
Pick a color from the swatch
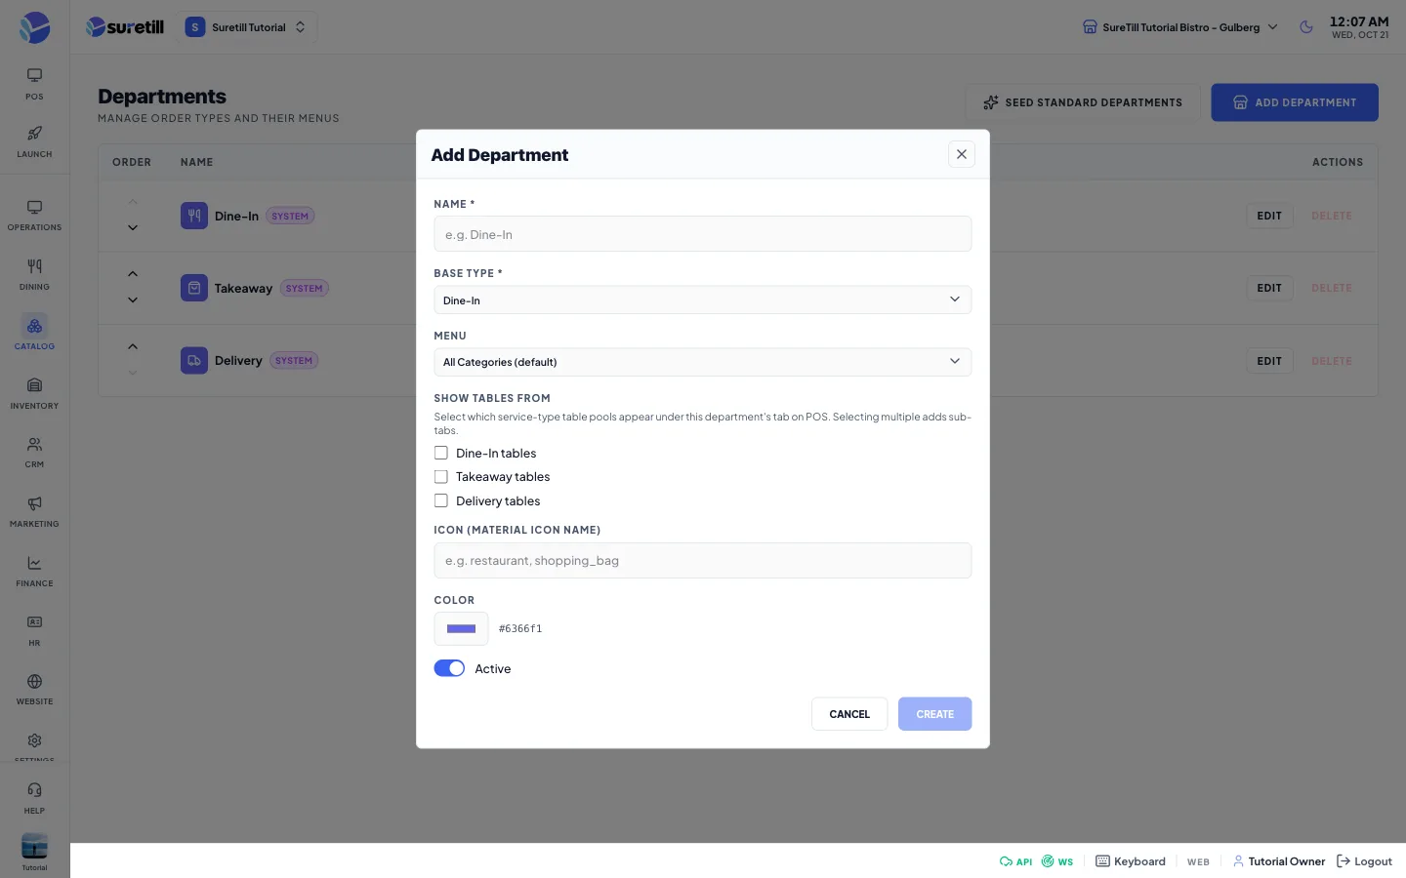coord(461,628)
